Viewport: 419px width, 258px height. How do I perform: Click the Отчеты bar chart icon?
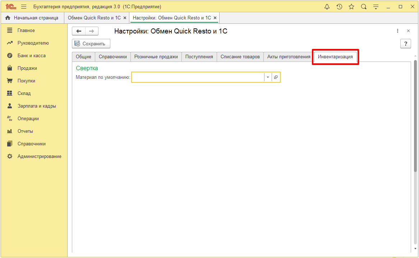point(10,131)
